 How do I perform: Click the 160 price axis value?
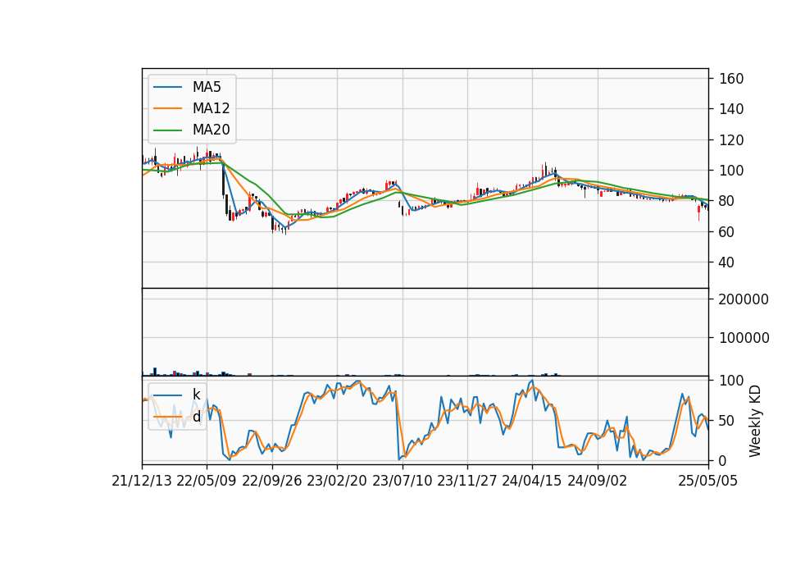pos(731,79)
